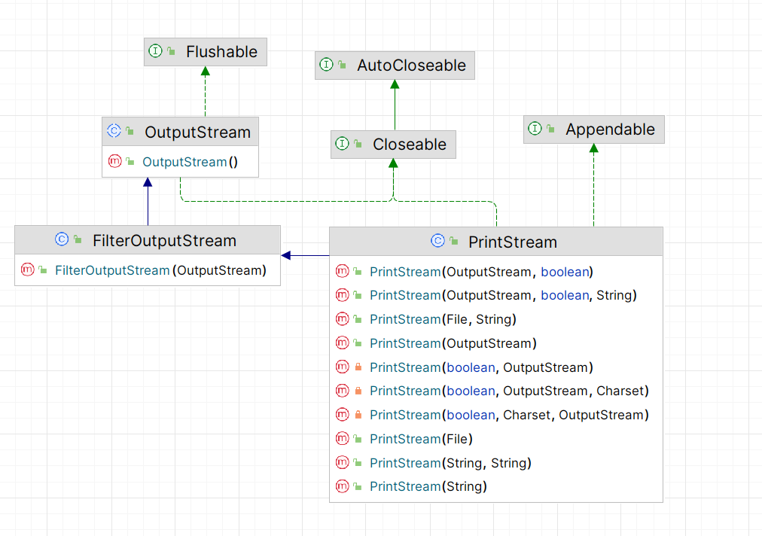762x536 pixels.
Task: Click method icon of PrintStream(OutputStream, boolean)
Action: pyautogui.click(x=343, y=271)
